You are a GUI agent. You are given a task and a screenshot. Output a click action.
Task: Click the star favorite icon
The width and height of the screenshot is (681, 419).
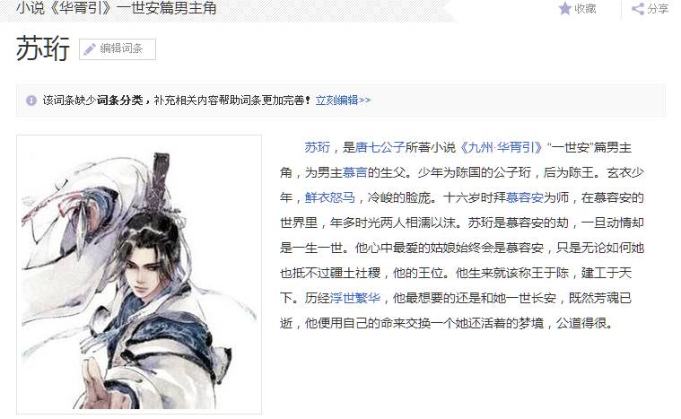[x=564, y=8]
